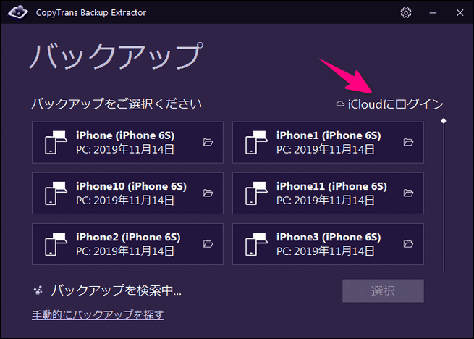Select the iPhone11 (iPhone 6S) backup title

(331, 186)
